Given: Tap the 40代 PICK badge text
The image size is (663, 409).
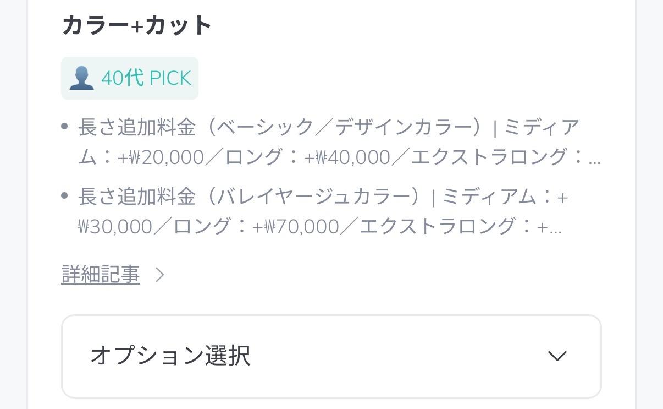Looking at the screenshot, I should click(x=146, y=78).
